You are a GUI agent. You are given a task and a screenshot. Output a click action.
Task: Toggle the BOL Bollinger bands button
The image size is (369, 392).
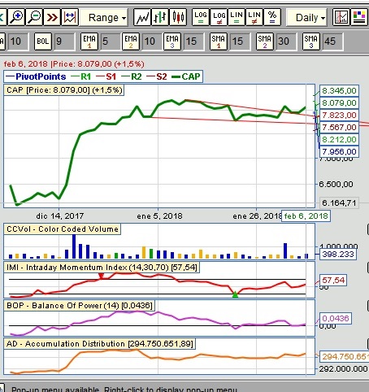[43, 41]
